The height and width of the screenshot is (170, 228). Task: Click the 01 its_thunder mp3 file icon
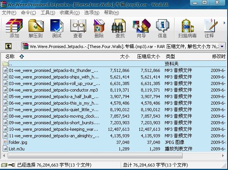pyautogui.click(x=5, y=70)
